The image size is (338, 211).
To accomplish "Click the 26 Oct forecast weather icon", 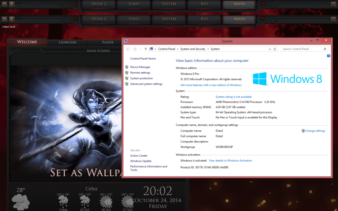I will pos(106,202).
